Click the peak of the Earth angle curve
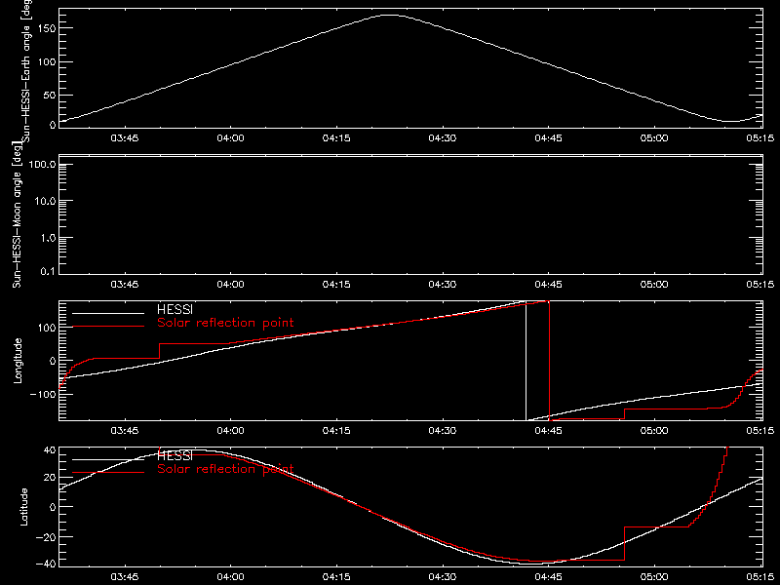Viewport: 780px width, 585px height. [x=389, y=16]
